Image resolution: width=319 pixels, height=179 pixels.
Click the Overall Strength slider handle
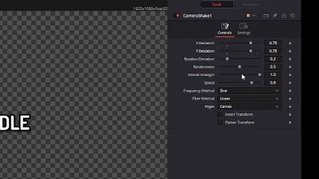[259, 75]
